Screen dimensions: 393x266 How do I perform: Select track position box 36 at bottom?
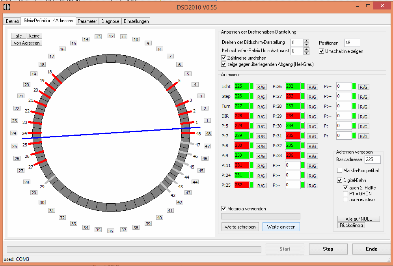click(x=111, y=231)
